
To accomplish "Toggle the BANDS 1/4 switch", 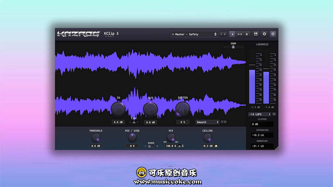I will tap(151, 146).
